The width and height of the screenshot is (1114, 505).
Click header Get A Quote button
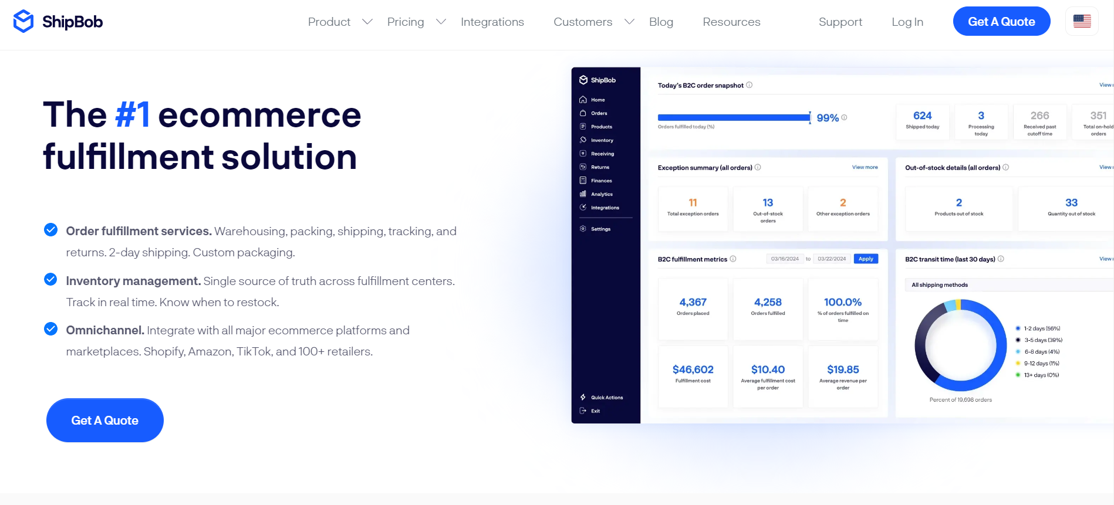[1001, 21]
